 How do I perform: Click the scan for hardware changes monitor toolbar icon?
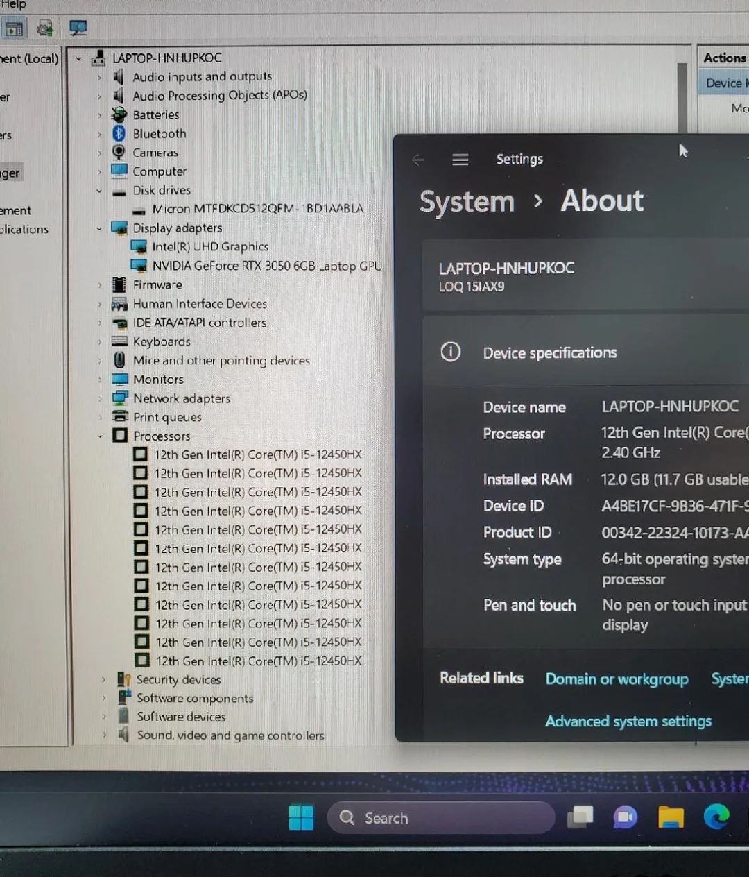(78, 28)
